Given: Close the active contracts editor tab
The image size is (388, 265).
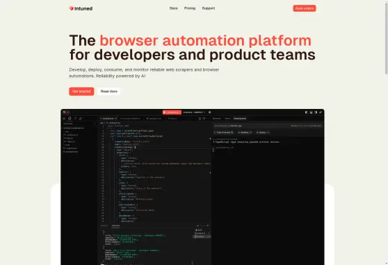Looking at the screenshot, I should point(116,119).
